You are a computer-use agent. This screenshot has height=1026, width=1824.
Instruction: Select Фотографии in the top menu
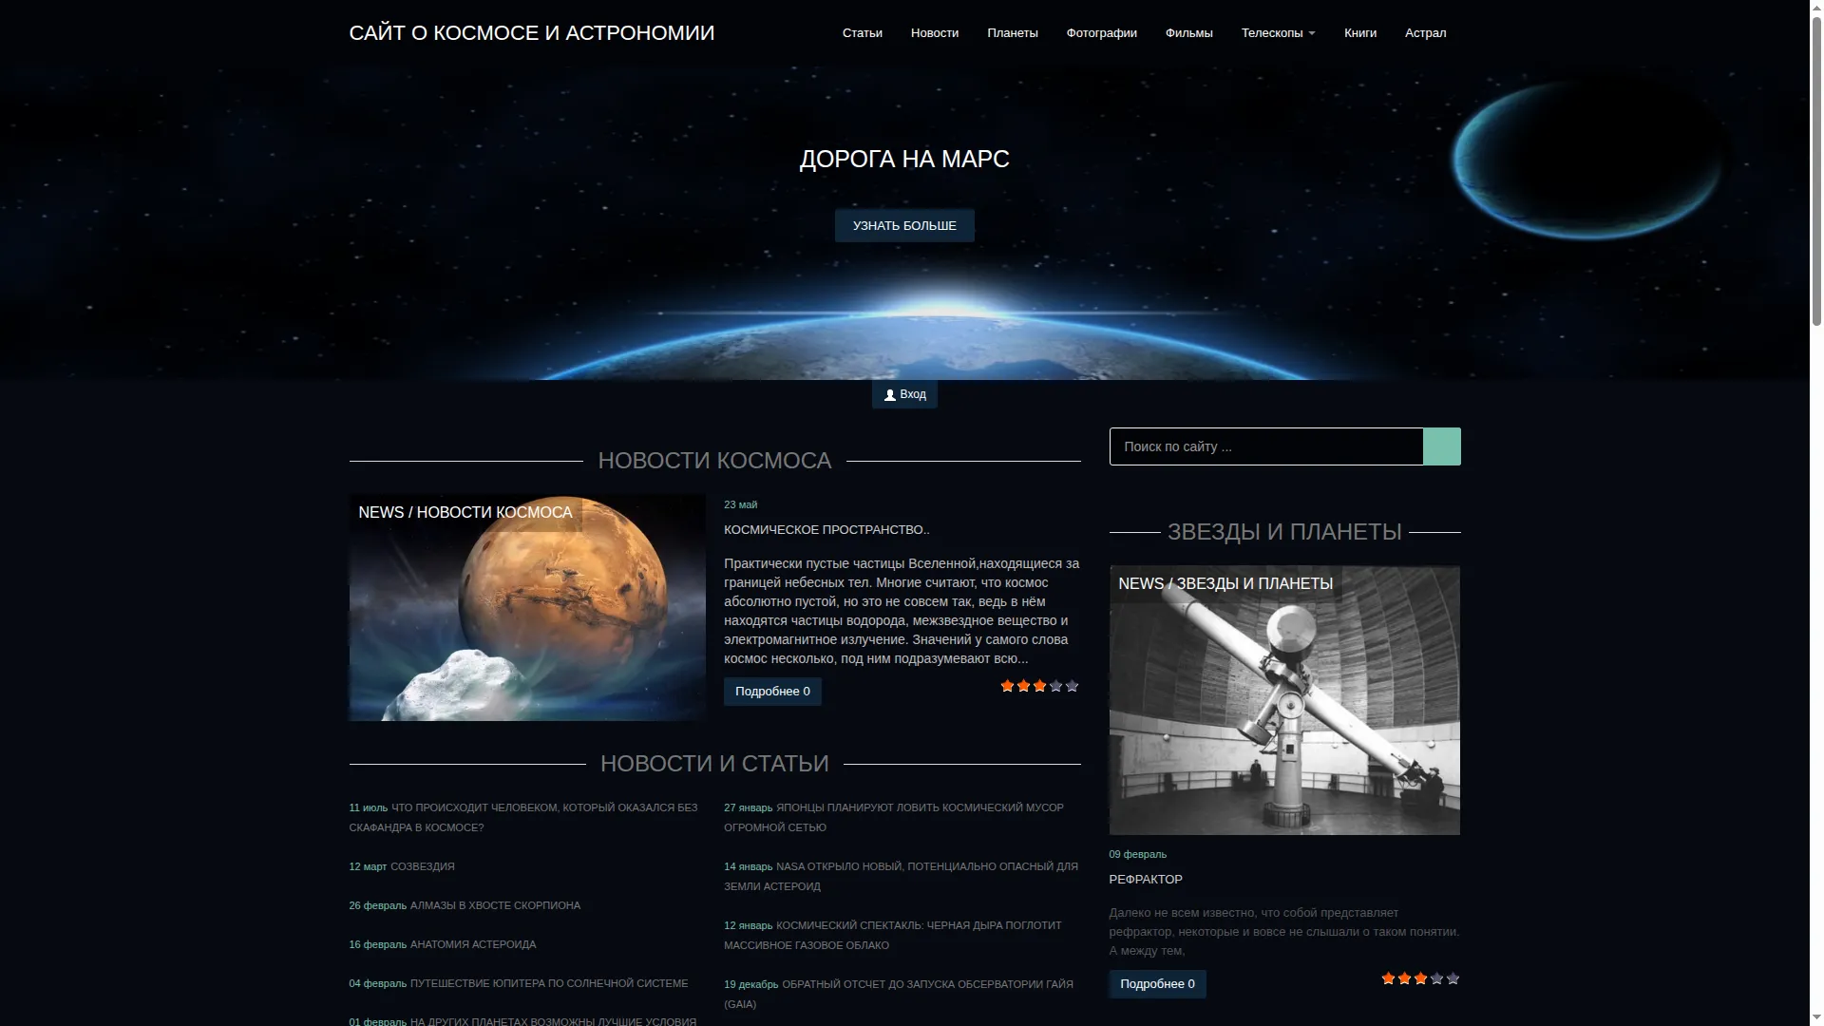pyautogui.click(x=1101, y=33)
